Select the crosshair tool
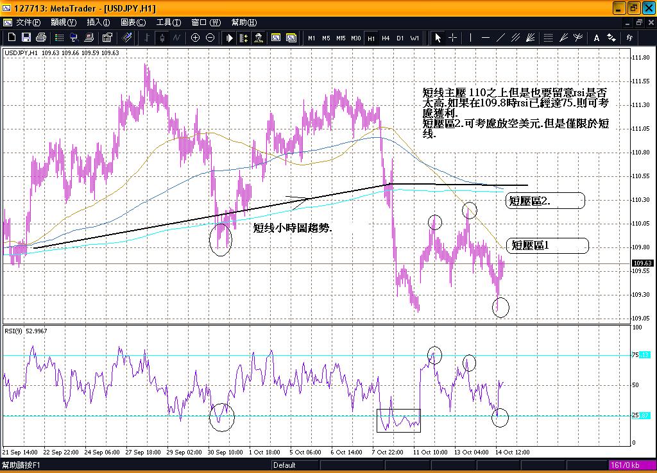 (x=452, y=38)
